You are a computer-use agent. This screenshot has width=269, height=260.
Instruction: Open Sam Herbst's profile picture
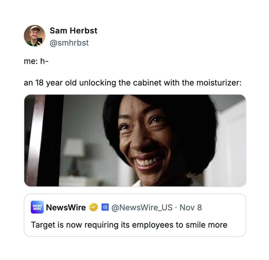pyautogui.click(x=35, y=36)
